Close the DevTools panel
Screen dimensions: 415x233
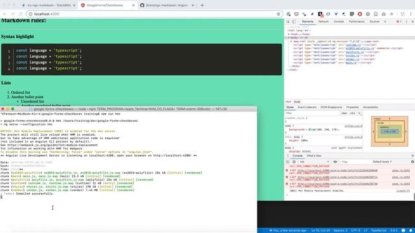click(412, 21)
